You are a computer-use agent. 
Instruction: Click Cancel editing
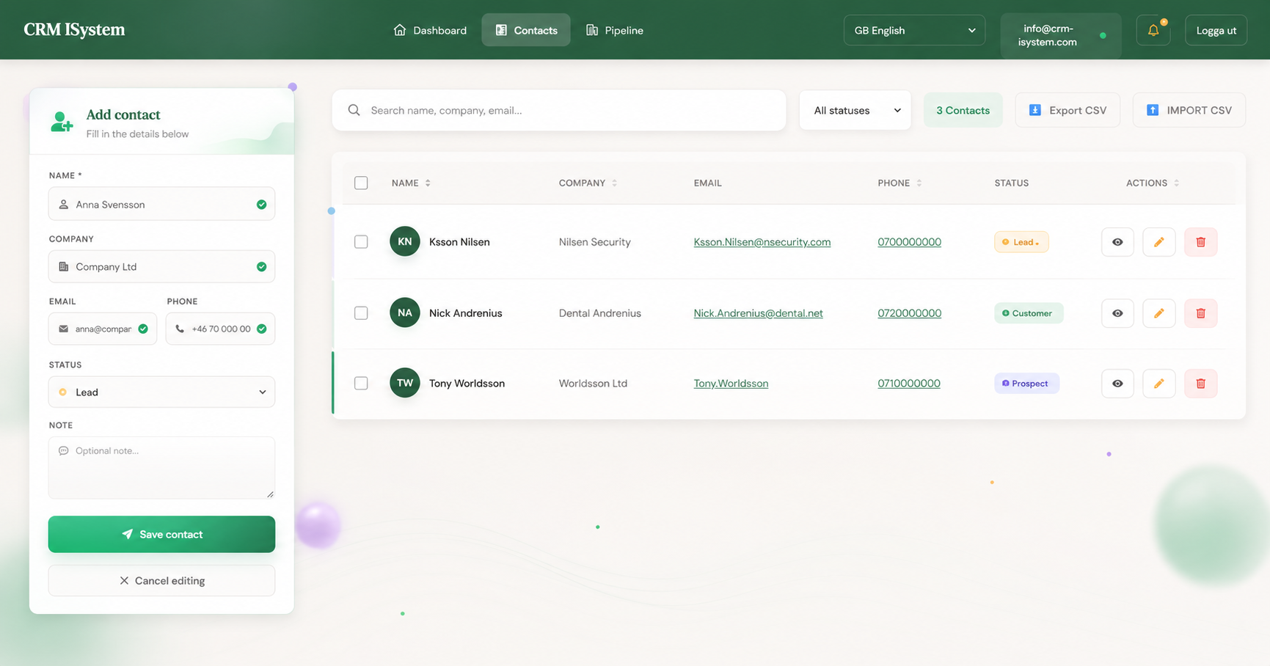[161, 581]
